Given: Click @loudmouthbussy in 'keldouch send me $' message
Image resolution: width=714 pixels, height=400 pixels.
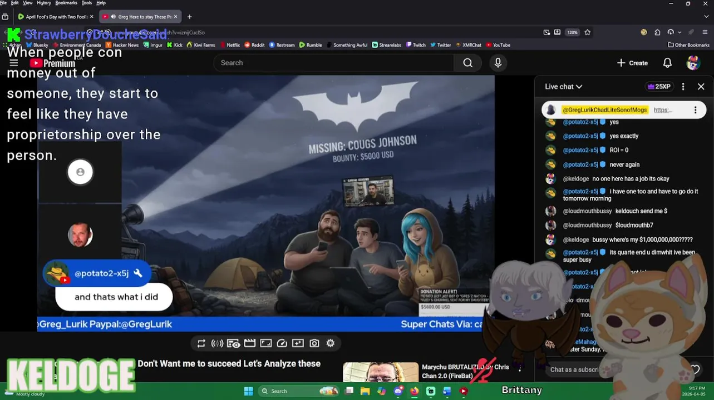Looking at the screenshot, I should click(x=587, y=211).
